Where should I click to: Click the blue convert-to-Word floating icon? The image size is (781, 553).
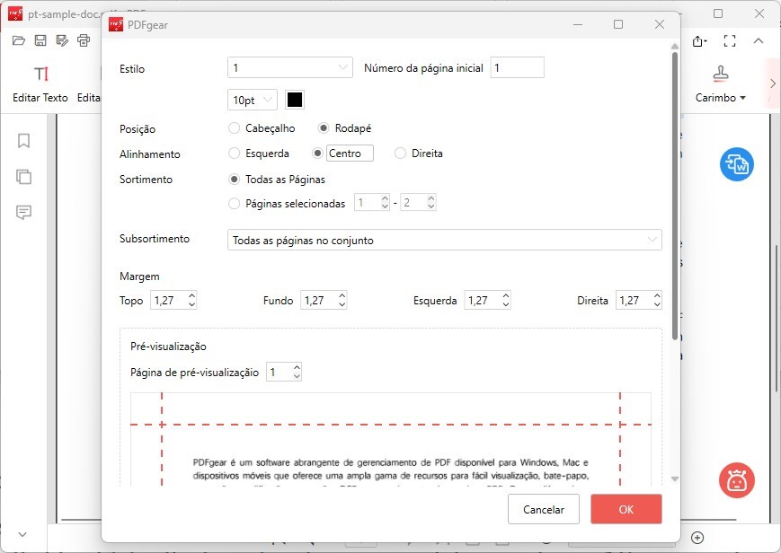coord(736,164)
